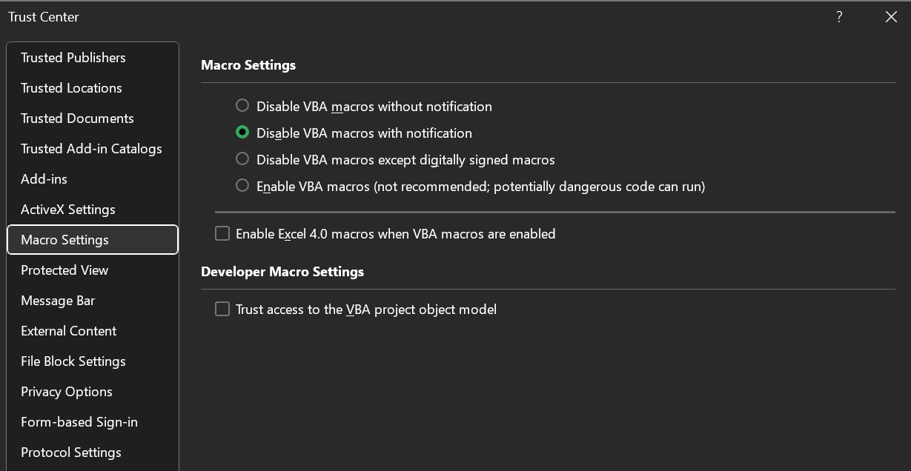Close the Trust Center dialog
Image resolution: width=911 pixels, height=471 pixels.
(x=891, y=17)
